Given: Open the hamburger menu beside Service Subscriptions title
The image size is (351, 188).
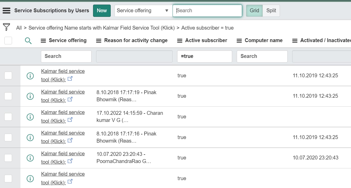Looking at the screenshot, I should point(6,10).
